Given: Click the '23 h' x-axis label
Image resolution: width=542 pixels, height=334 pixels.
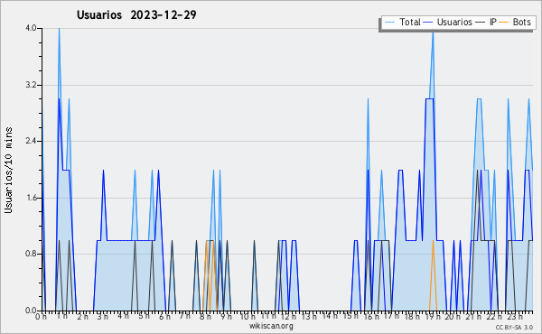Looking at the screenshot, I should pos(515,316).
